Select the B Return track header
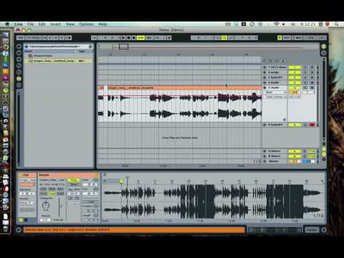The height and width of the screenshot is (258, 344). (x=274, y=156)
